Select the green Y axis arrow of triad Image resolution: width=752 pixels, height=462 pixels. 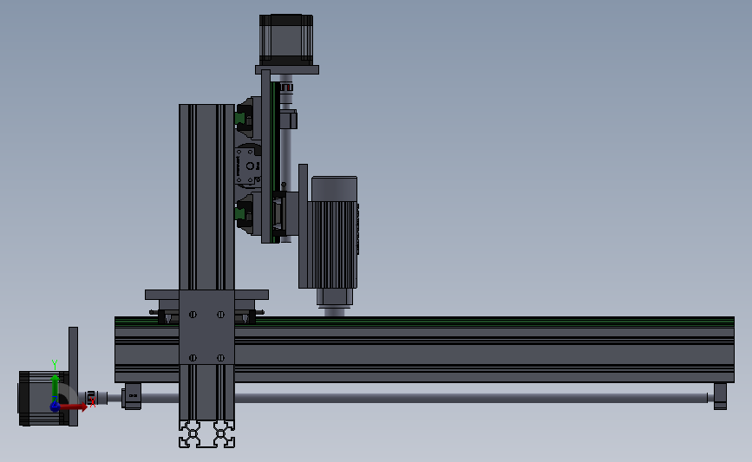pos(55,387)
